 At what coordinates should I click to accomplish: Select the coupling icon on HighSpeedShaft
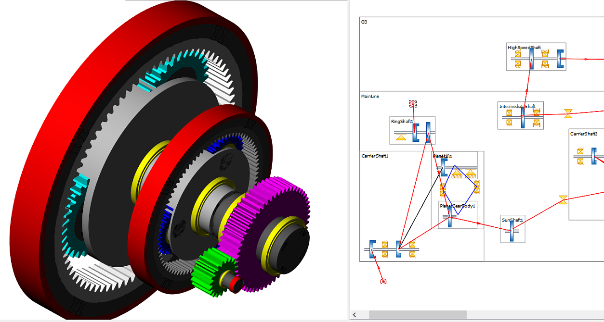[x=560, y=59]
